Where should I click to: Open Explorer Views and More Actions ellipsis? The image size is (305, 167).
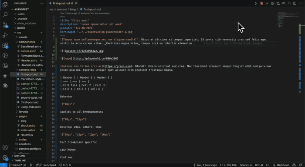pyautogui.click(x=41, y=3)
